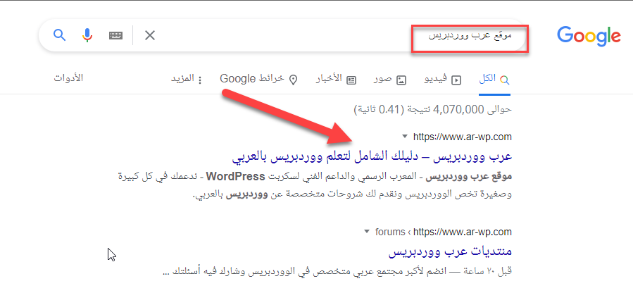Open result عرب ووردبريس – دليلك الشامل
633x293 pixels.
point(372,157)
